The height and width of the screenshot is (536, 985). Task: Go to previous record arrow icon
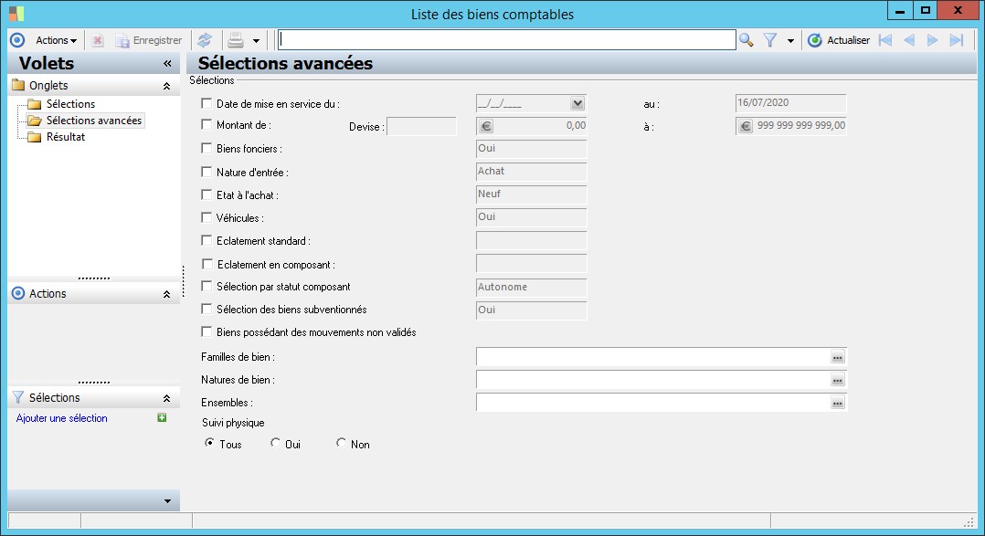coord(909,40)
